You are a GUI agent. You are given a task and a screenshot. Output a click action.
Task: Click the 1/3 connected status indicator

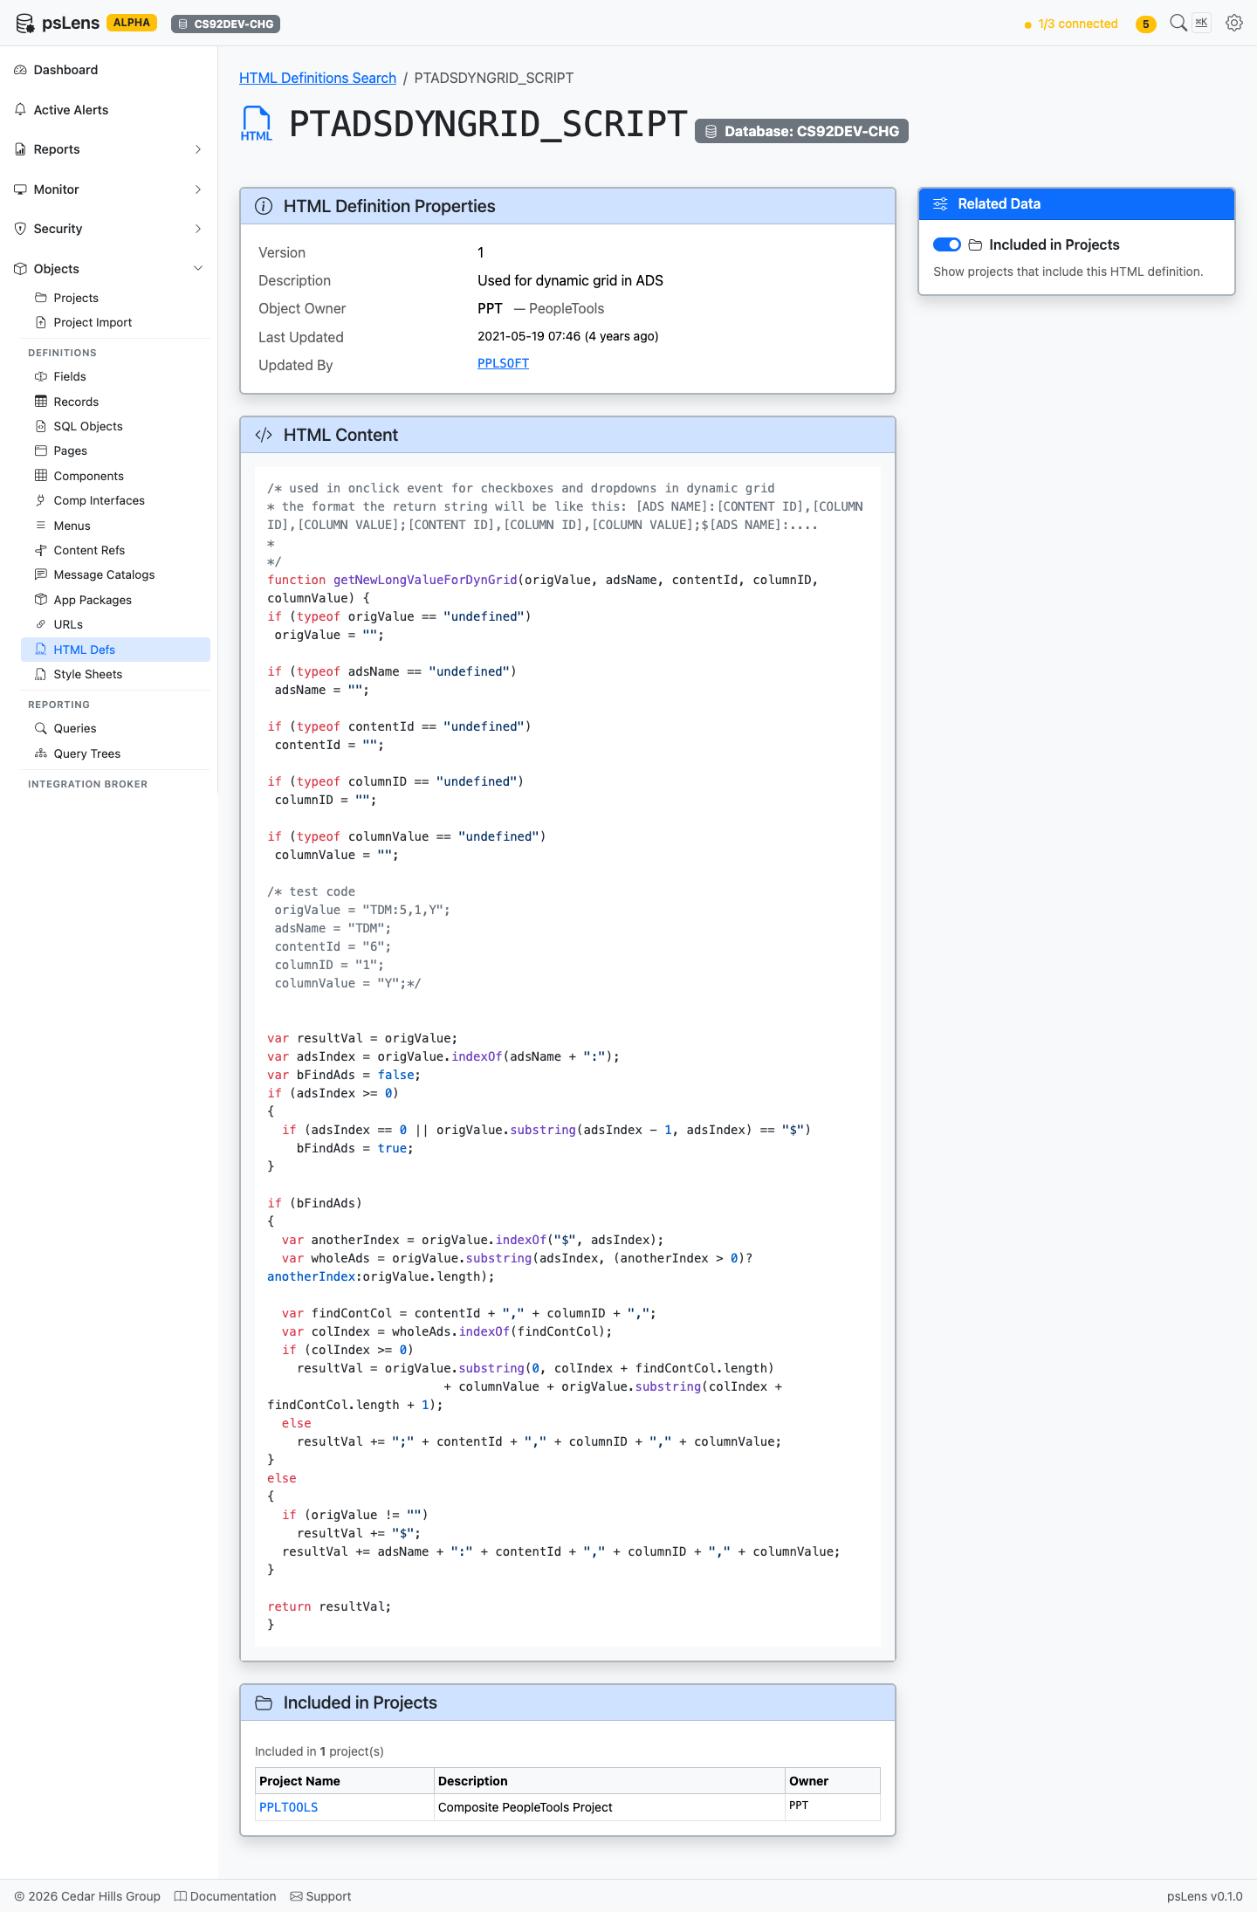pyautogui.click(x=1070, y=24)
